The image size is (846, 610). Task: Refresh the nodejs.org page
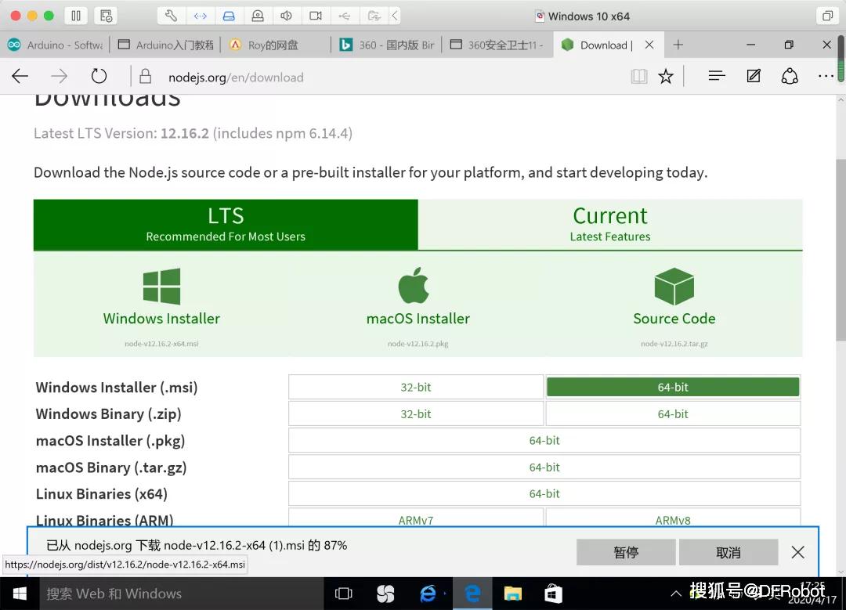[99, 77]
